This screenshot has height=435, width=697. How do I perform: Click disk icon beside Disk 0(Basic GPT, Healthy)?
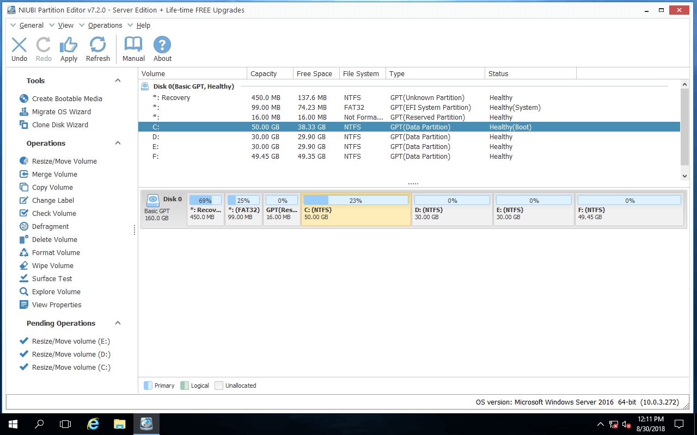click(x=145, y=86)
